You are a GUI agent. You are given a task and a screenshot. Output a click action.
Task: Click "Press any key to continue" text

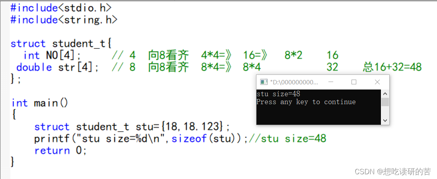pyautogui.click(x=306, y=102)
